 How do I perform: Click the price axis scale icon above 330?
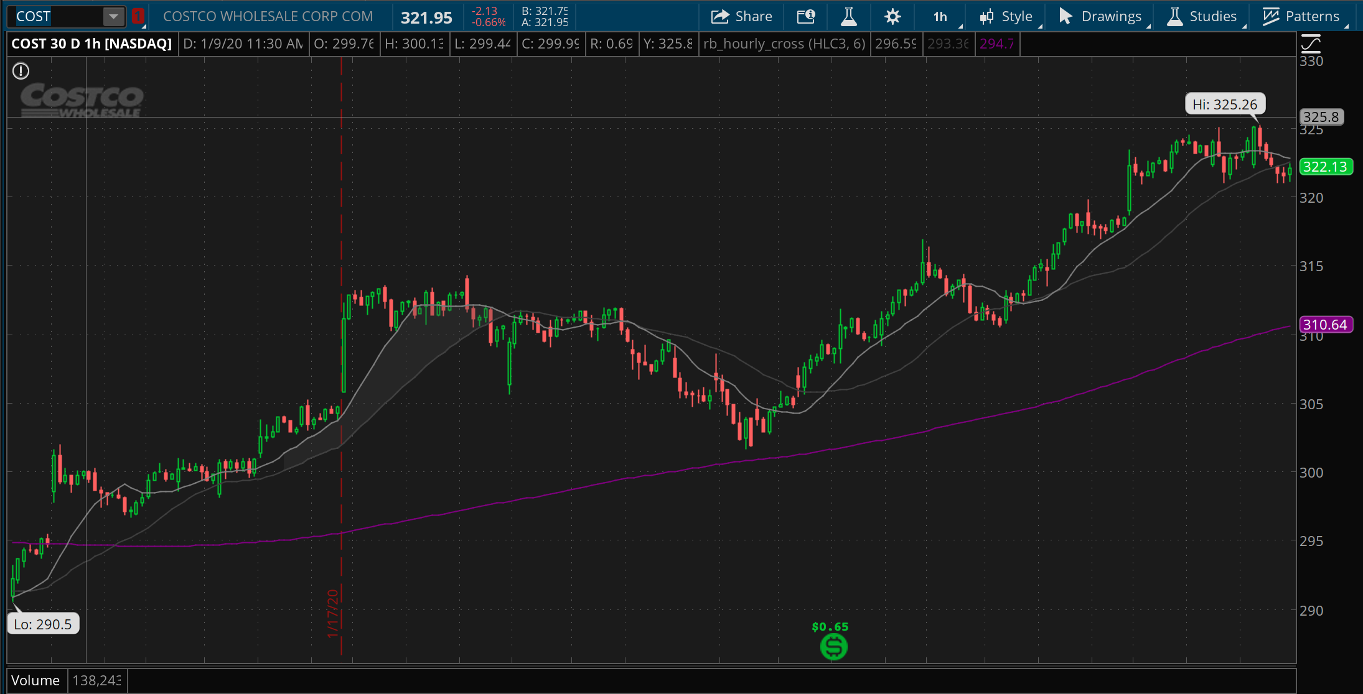[x=1311, y=44]
